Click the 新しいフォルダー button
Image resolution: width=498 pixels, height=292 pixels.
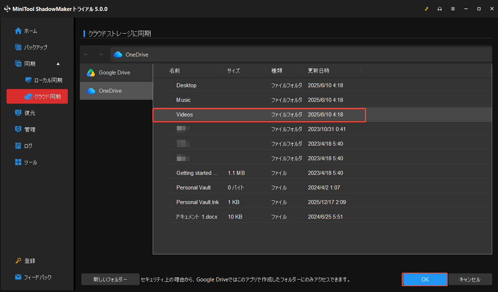(x=110, y=280)
